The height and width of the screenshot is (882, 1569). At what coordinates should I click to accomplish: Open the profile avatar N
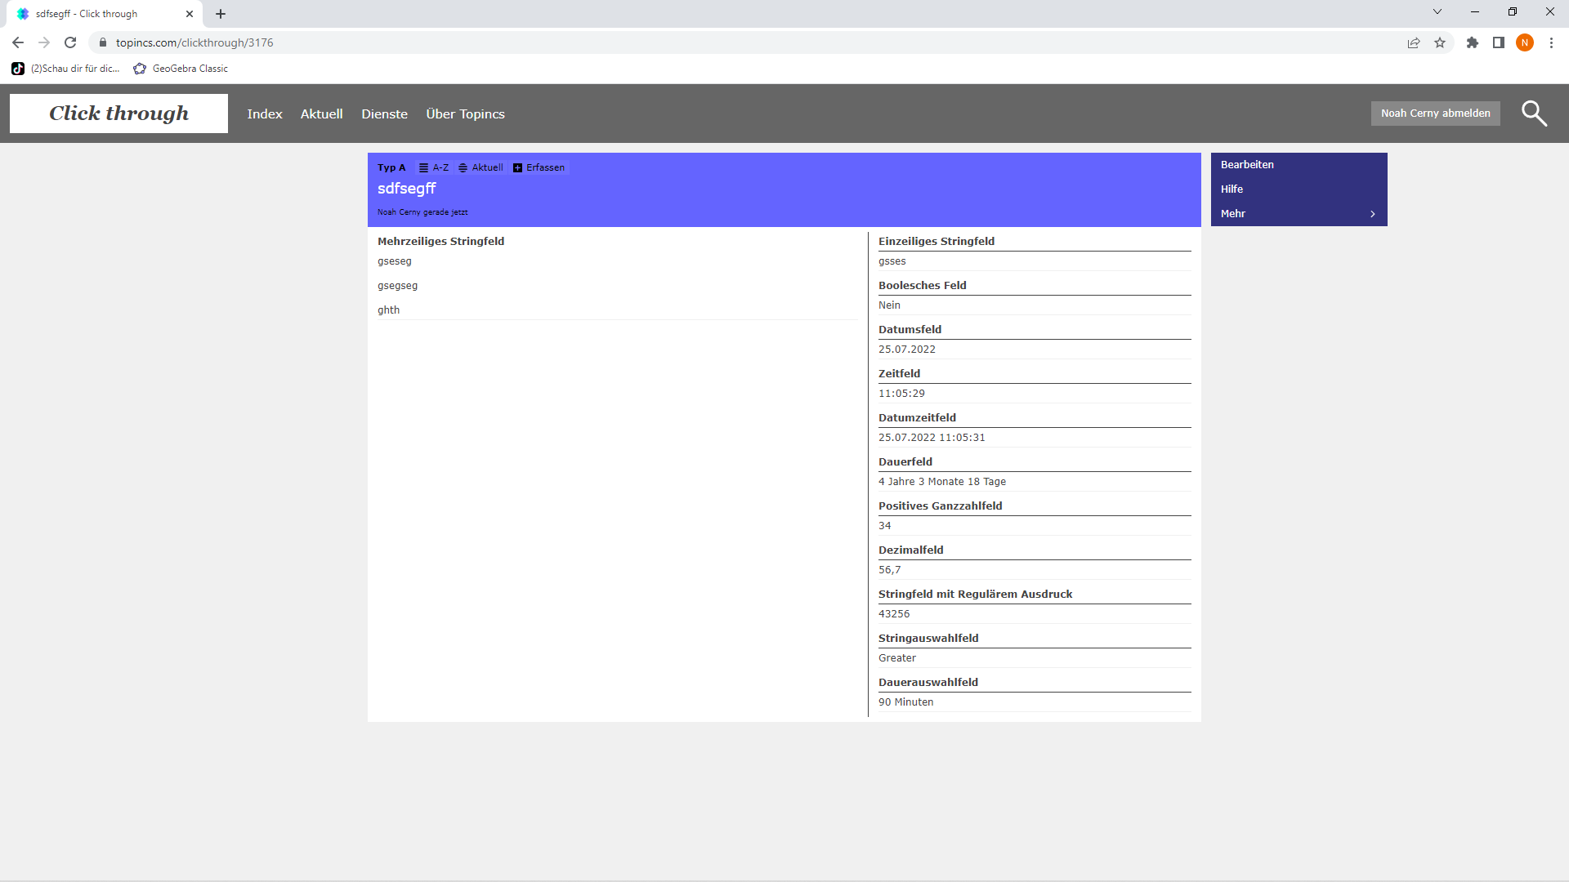click(1524, 42)
